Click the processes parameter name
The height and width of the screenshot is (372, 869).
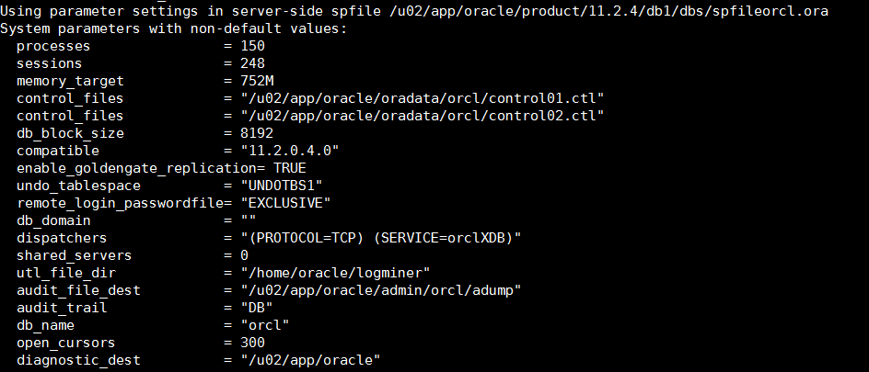click(52, 45)
